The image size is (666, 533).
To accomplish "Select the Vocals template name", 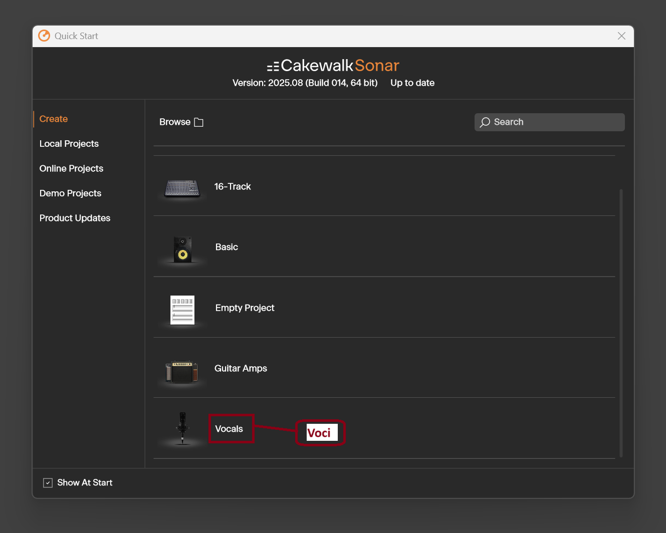I will [229, 429].
